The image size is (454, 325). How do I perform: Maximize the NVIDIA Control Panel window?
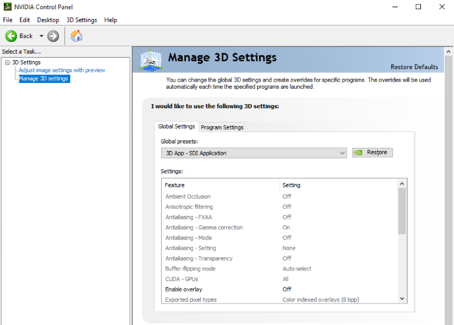[x=418, y=7]
